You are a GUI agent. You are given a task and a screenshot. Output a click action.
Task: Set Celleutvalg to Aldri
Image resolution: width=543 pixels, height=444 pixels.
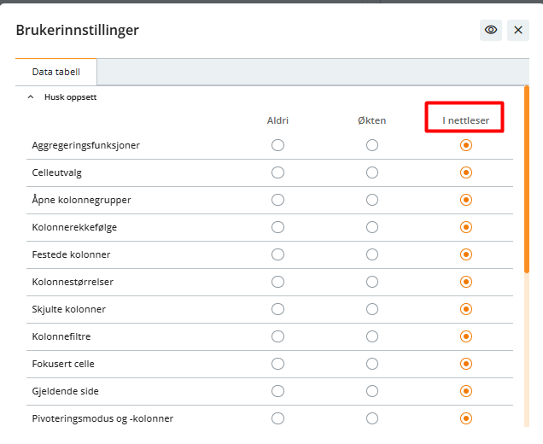[277, 172]
